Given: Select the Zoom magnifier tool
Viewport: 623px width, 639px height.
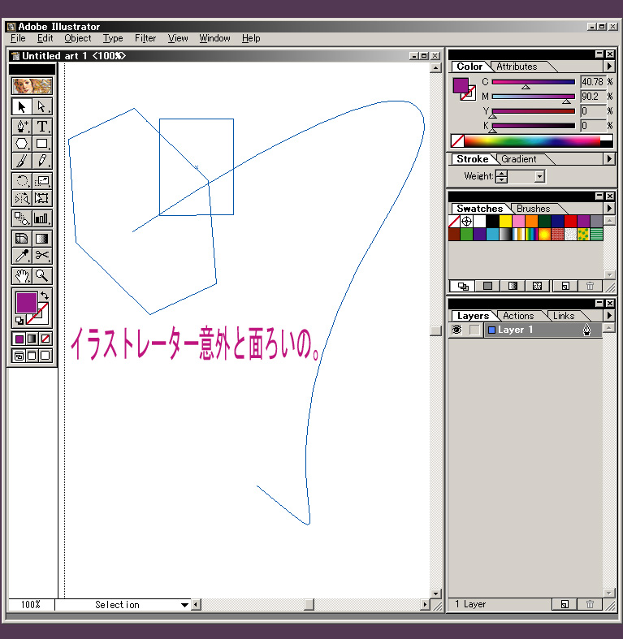Looking at the screenshot, I should [x=41, y=275].
